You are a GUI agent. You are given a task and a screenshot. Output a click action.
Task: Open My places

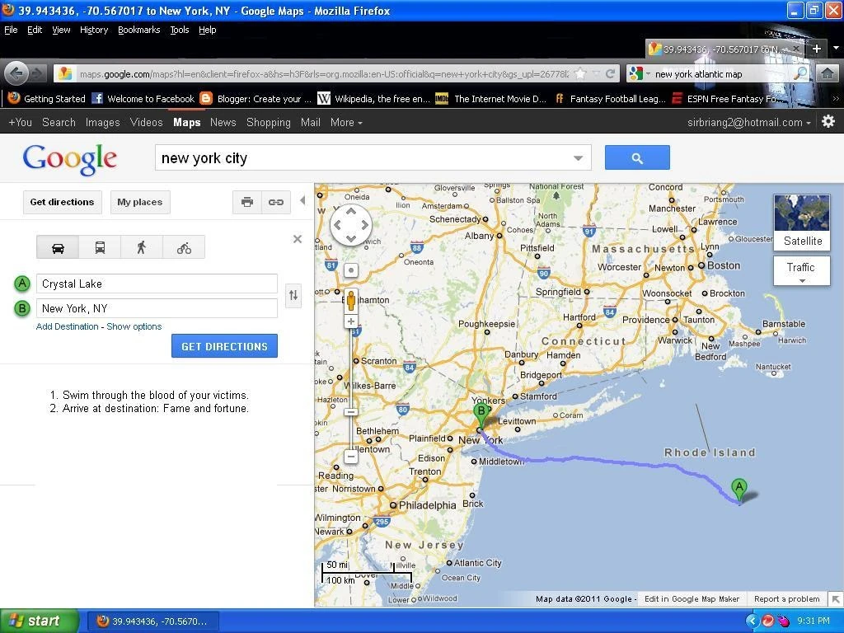pyautogui.click(x=140, y=202)
